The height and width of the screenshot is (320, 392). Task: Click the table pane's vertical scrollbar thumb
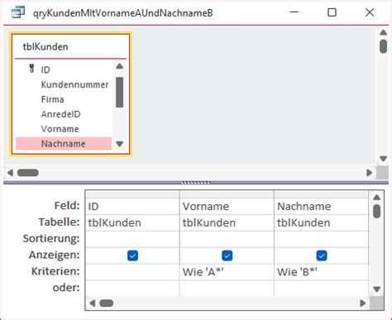pos(383,46)
